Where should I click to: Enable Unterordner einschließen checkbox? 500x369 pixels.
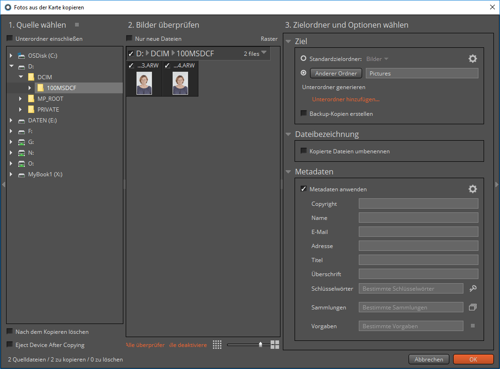[x=10, y=39]
